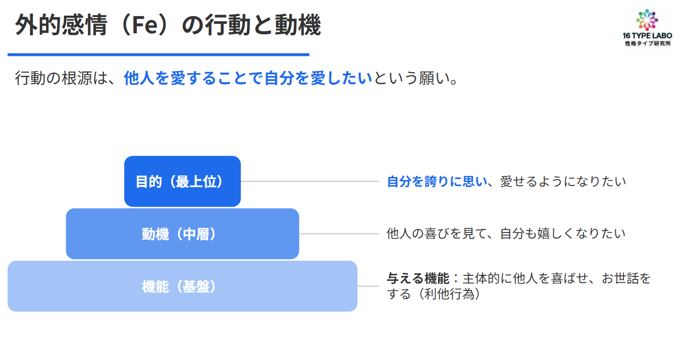
Task: Click the connector line beside 動機 block
Action: (x=339, y=234)
